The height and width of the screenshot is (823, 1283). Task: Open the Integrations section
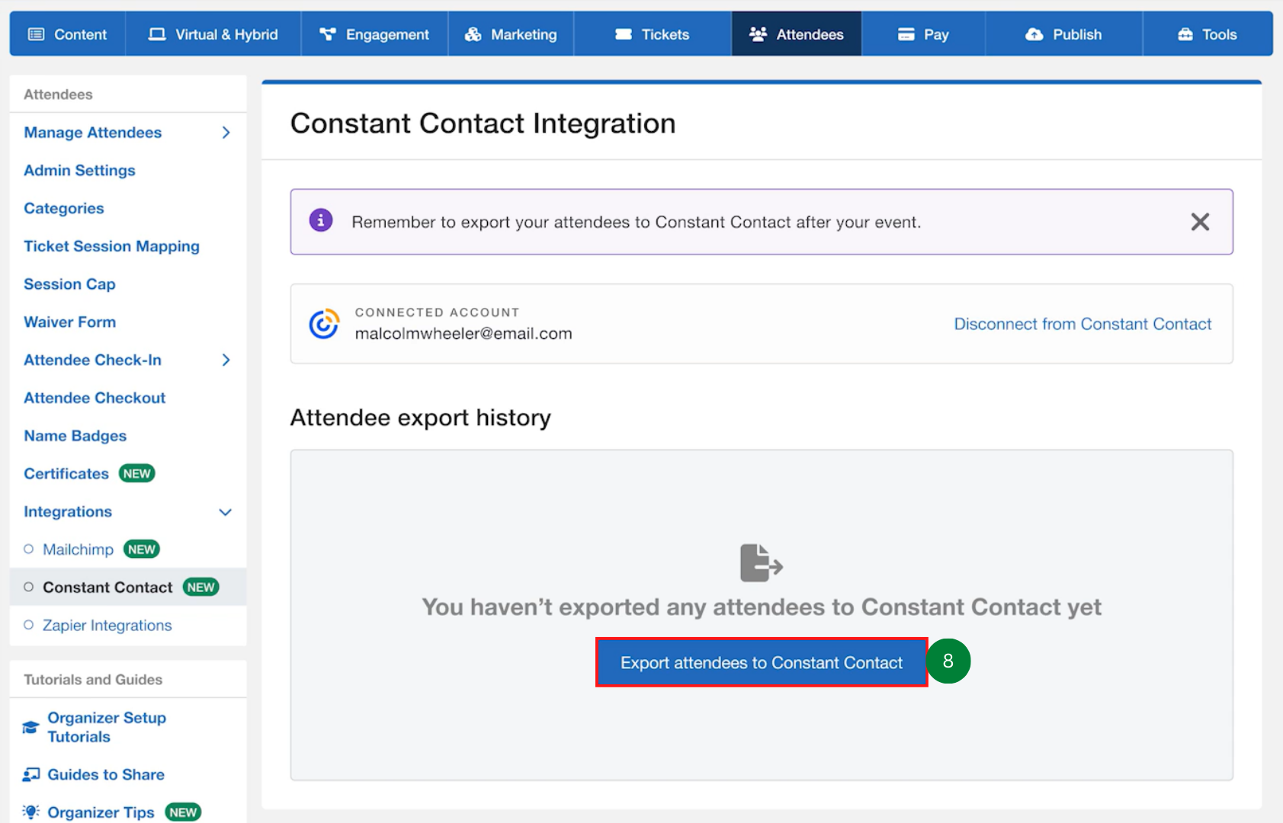point(68,512)
